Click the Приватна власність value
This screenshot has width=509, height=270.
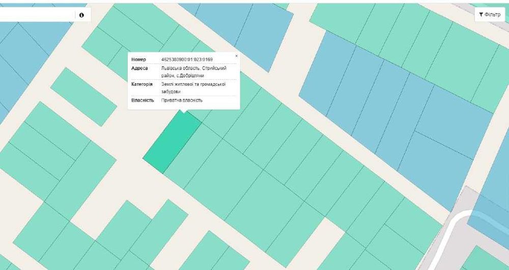click(182, 100)
